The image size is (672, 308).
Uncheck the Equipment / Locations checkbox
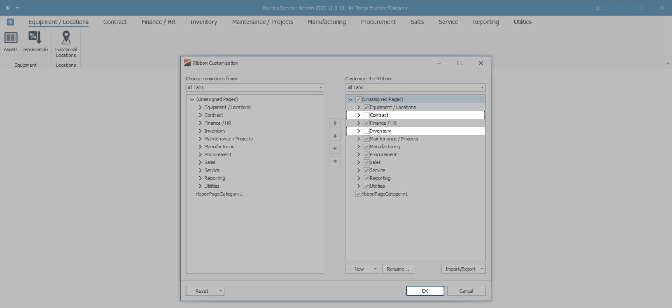click(366, 107)
